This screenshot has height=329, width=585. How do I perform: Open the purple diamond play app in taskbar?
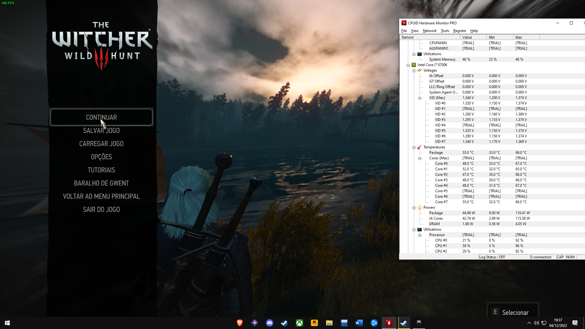click(255, 323)
